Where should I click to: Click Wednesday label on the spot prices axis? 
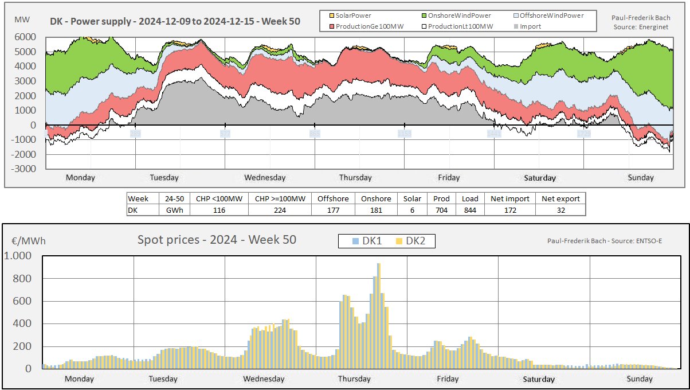tap(264, 379)
